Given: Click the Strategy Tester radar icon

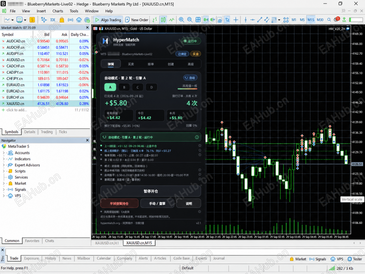Looking at the screenshot, I should point(87,20).
